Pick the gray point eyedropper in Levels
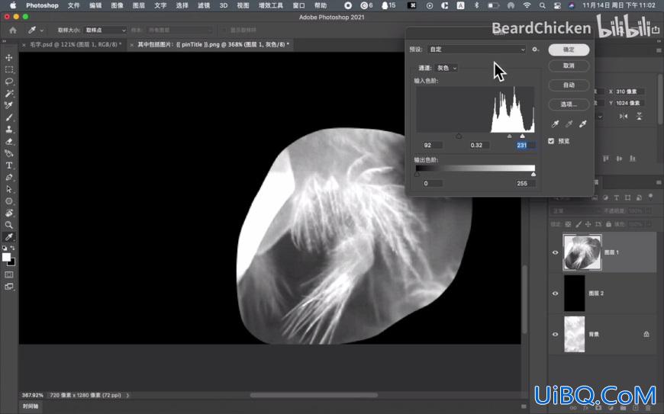 click(569, 124)
